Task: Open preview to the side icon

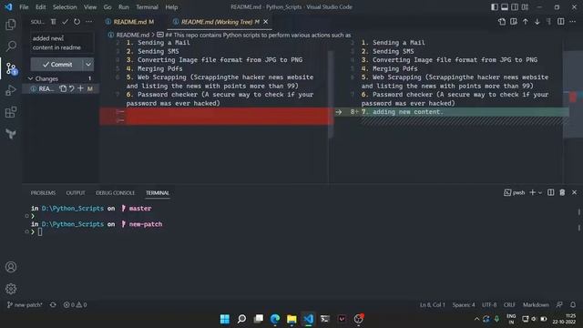Action: pos(514,22)
